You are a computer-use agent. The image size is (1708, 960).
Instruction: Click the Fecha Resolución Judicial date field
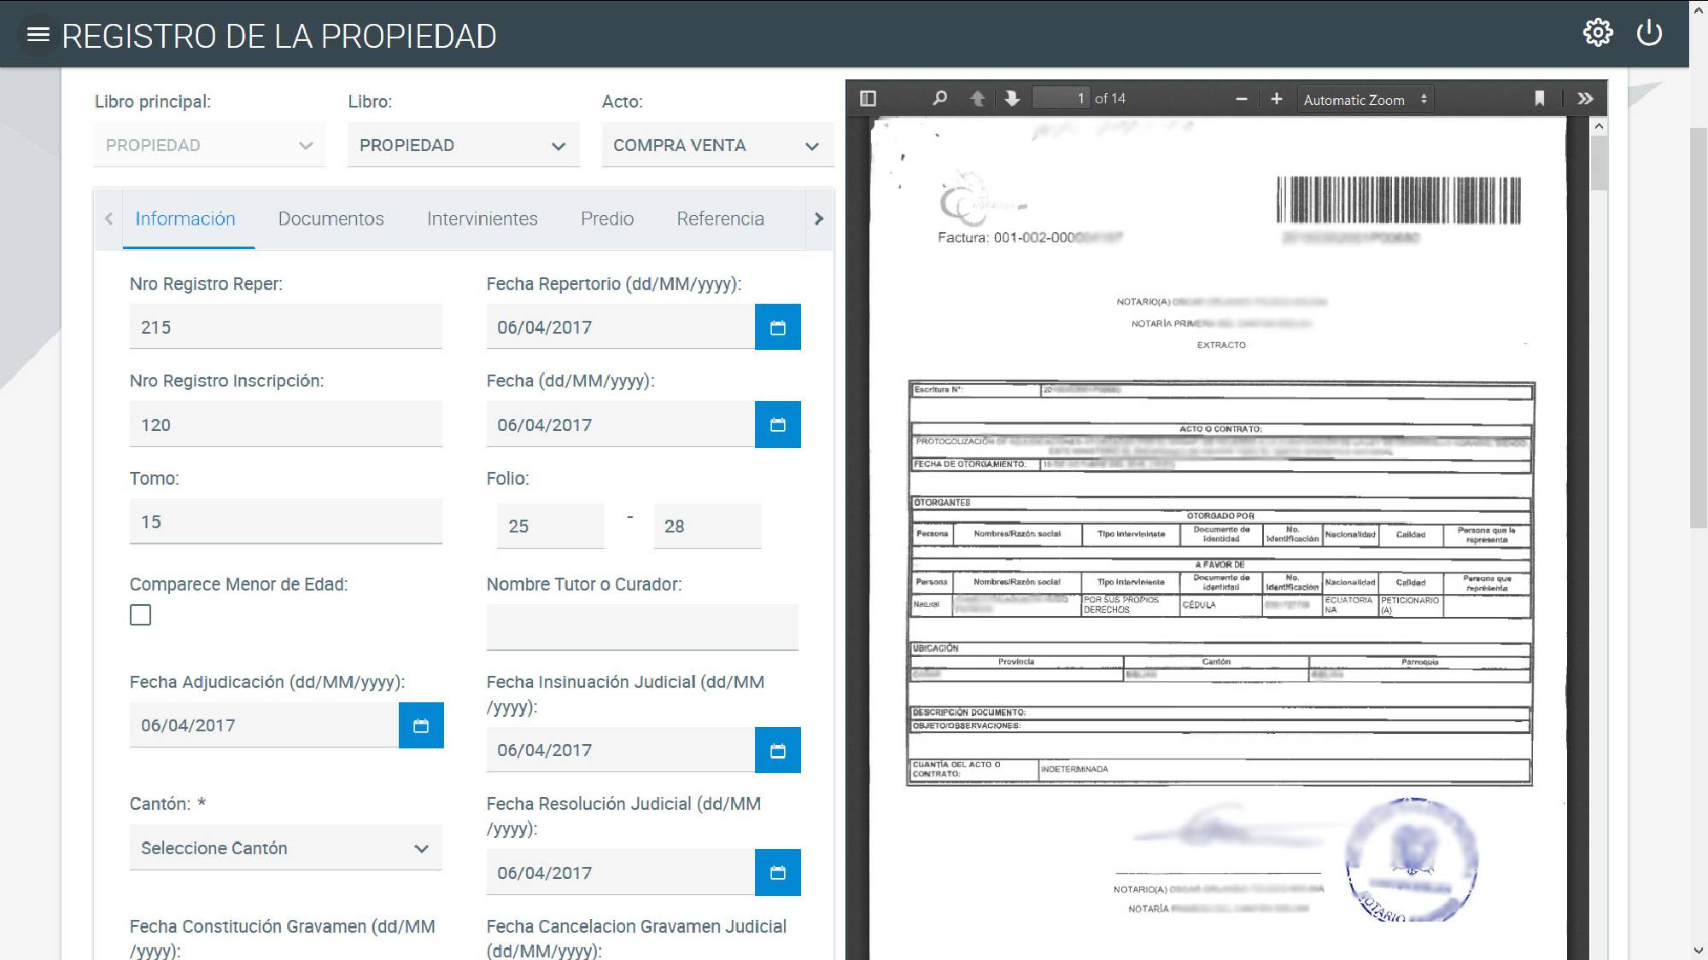[621, 872]
